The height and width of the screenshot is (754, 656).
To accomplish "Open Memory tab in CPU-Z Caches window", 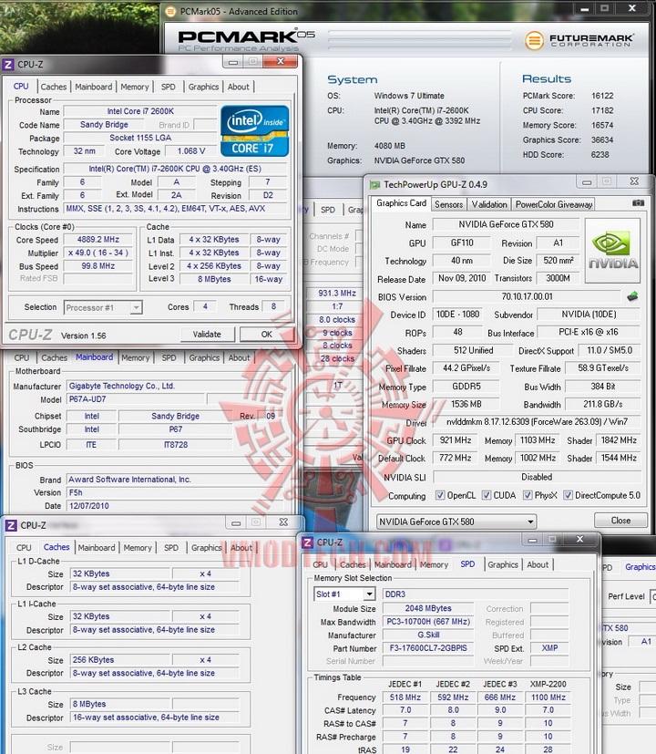I will point(138,548).
